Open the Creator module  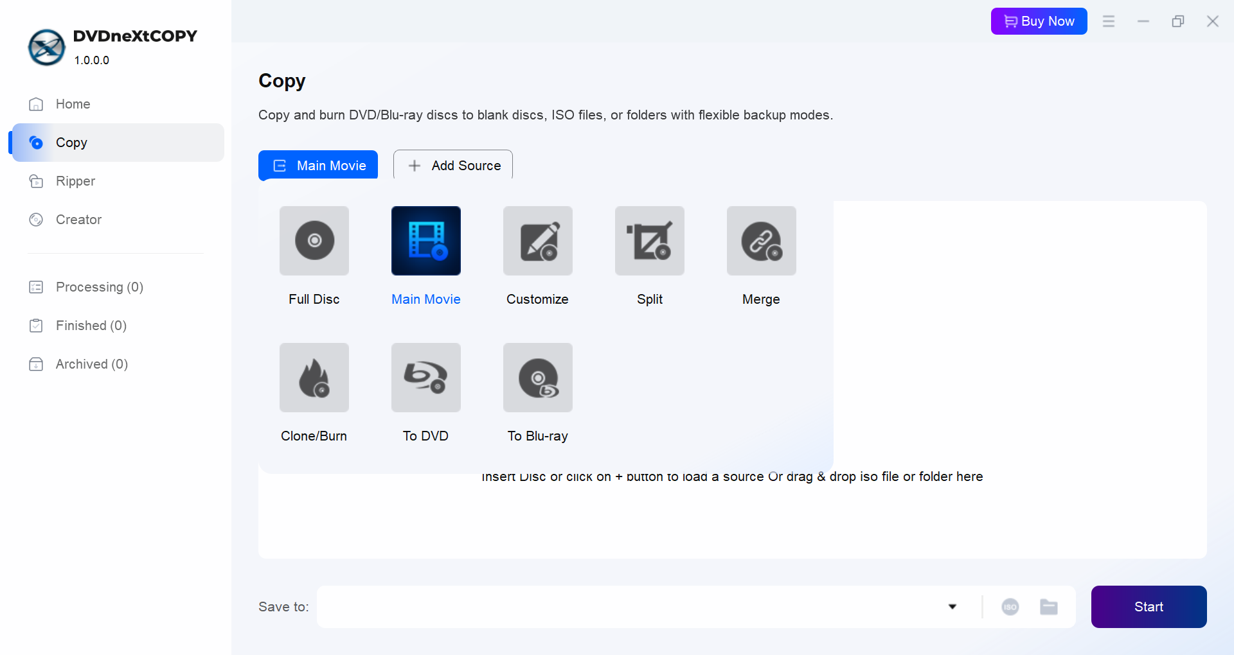(x=118, y=220)
